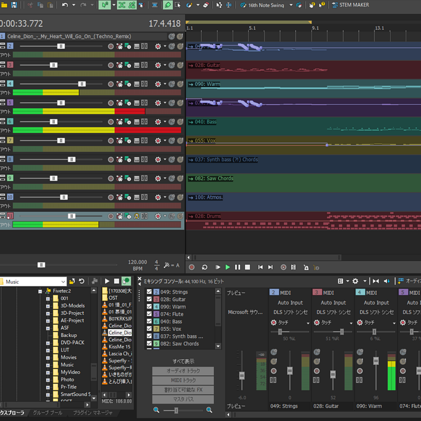Open a project with the yellow folder icon
The height and width of the screenshot is (421, 421).
click(3, 5)
